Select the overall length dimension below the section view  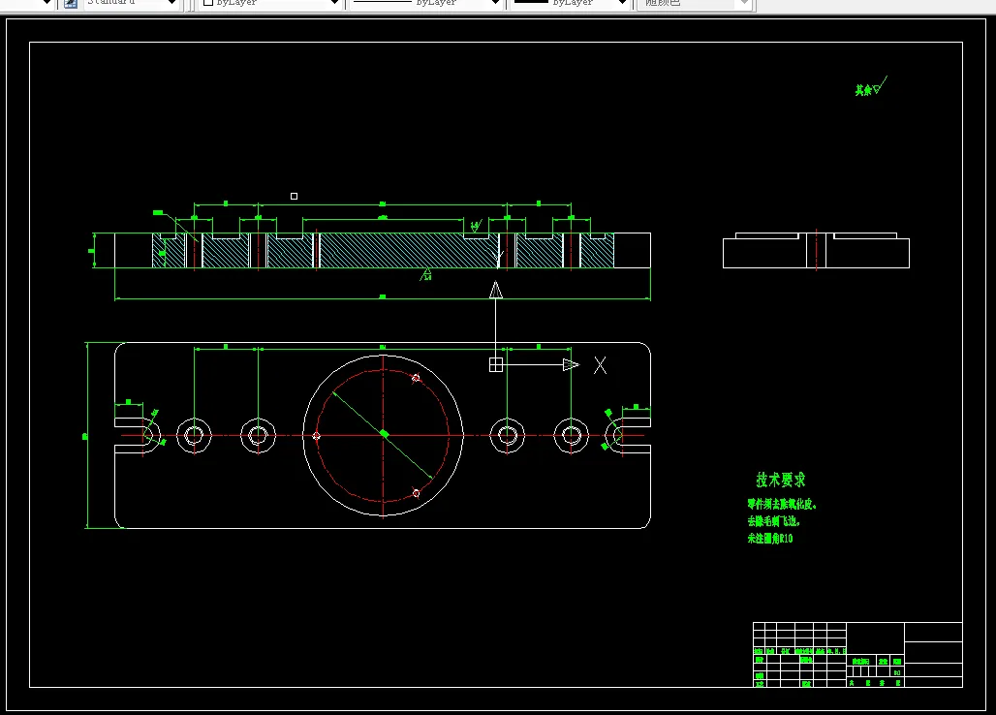pyautogui.click(x=383, y=296)
